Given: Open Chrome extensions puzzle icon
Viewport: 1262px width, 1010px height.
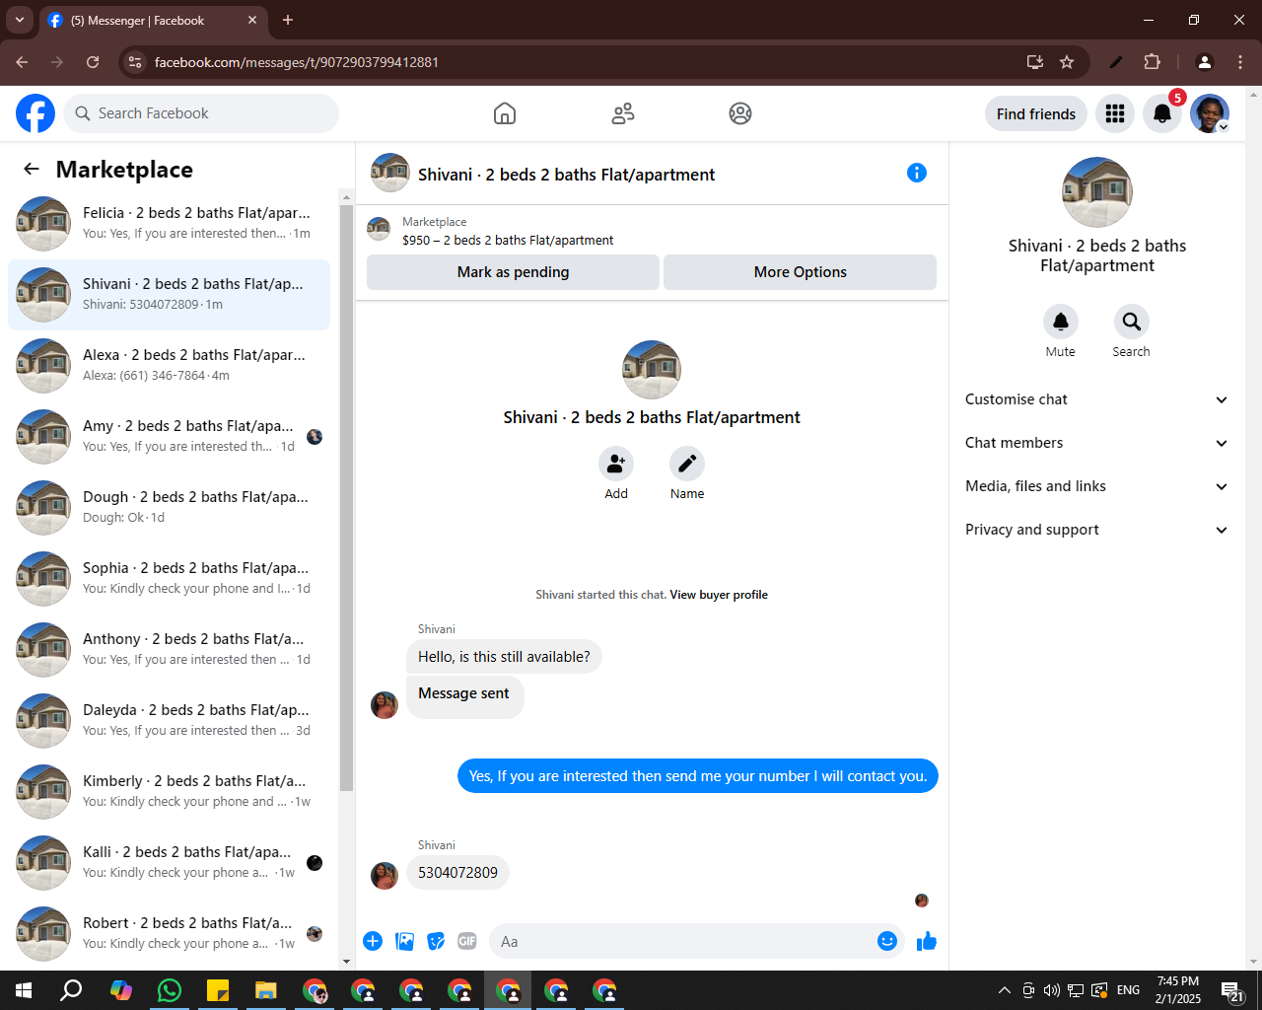Looking at the screenshot, I should [1152, 62].
